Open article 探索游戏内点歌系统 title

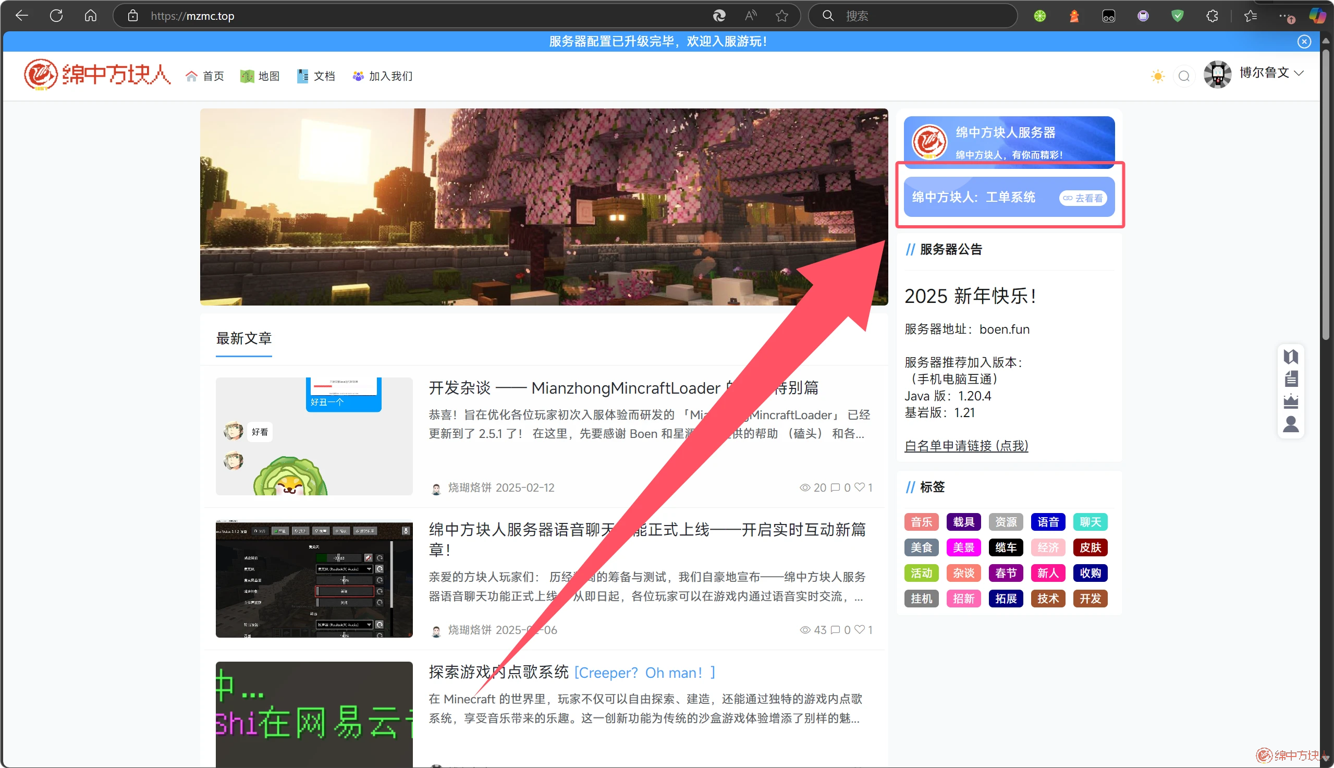(x=572, y=673)
